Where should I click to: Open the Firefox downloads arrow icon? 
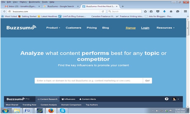[x=164, y=11]
